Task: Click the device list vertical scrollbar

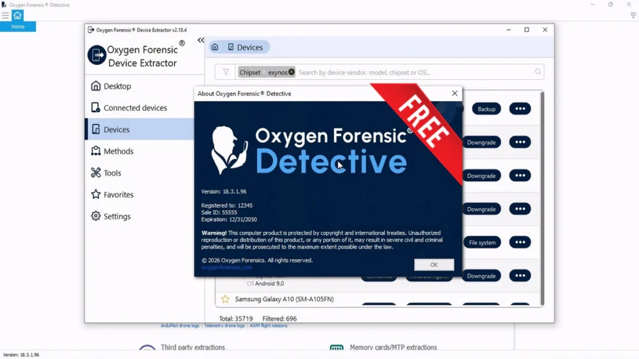Action: 542,198
